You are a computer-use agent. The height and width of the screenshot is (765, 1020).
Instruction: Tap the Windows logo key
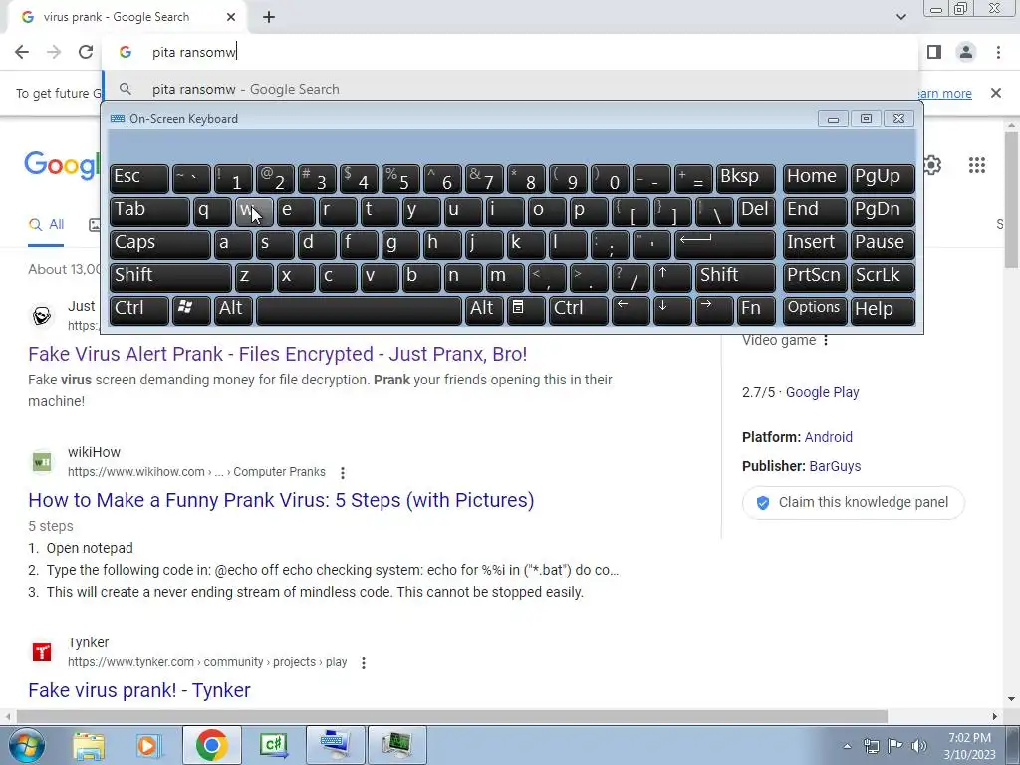191,310
